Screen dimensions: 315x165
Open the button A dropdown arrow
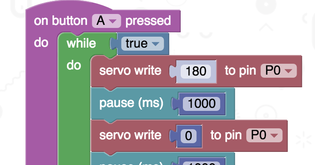(x=112, y=21)
